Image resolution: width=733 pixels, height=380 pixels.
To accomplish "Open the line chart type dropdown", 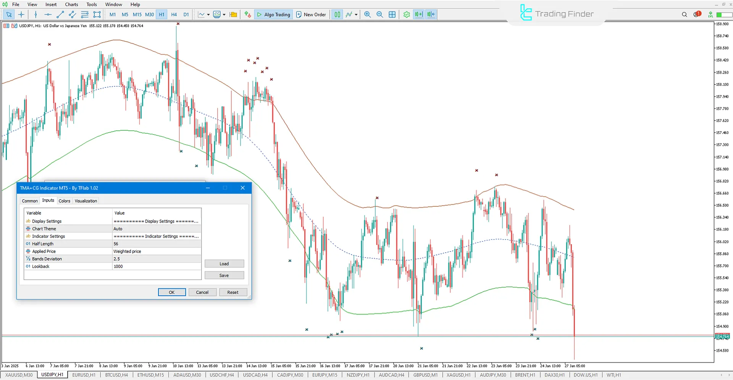I will [x=208, y=14].
